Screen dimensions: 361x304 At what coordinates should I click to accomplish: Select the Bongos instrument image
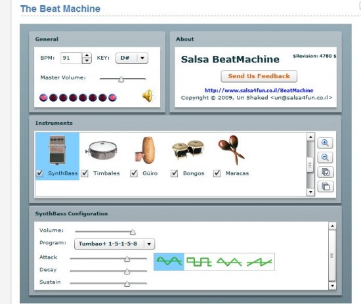point(188,150)
